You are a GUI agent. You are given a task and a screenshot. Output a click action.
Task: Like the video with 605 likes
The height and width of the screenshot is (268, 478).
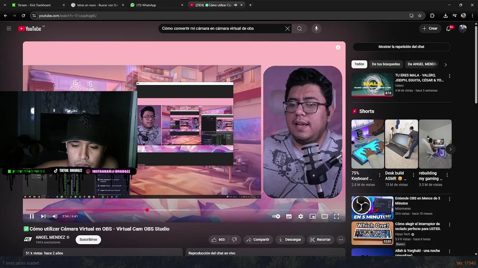[x=218, y=240]
